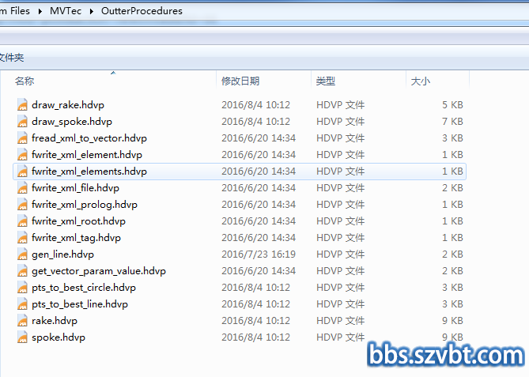
Task: Click the fwrite_xml_root.hdvp file icon
Action: tap(22, 221)
